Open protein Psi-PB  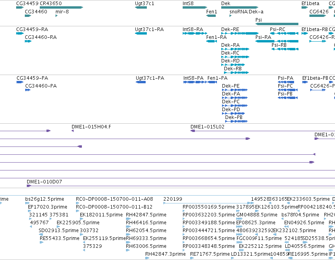tap(288, 98)
